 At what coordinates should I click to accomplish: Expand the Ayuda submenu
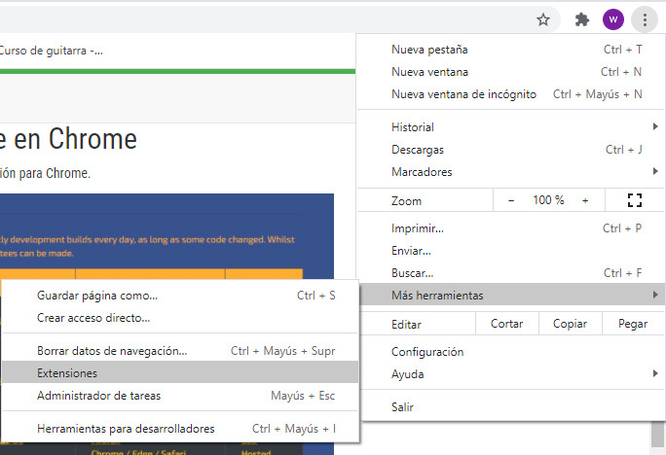[511, 374]
